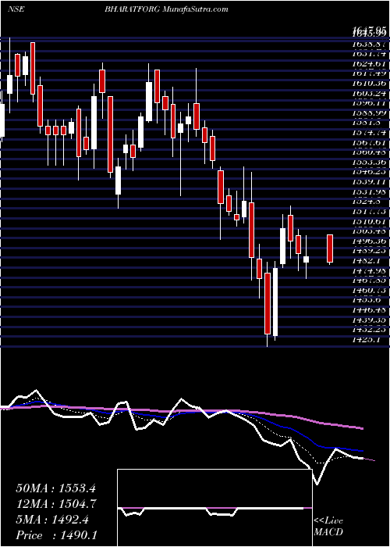Click the 1439.35 price axis label
The width and height of the screenshot is (390, 547).
369,320
